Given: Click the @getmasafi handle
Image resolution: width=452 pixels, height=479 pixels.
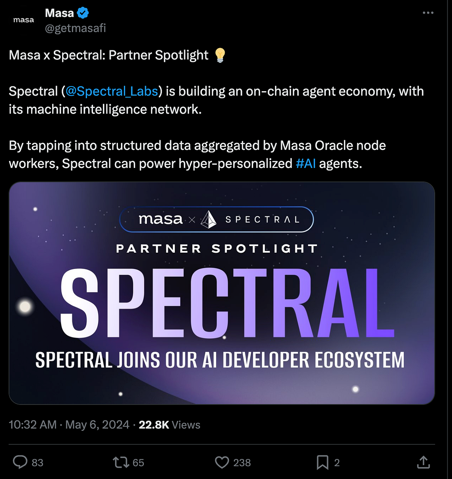Looking at the screenshot, I should click(75, 28).
